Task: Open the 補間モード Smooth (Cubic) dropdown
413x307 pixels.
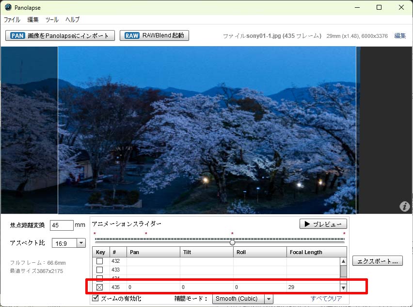Action: pyautogui.click(x=269, y=299)
